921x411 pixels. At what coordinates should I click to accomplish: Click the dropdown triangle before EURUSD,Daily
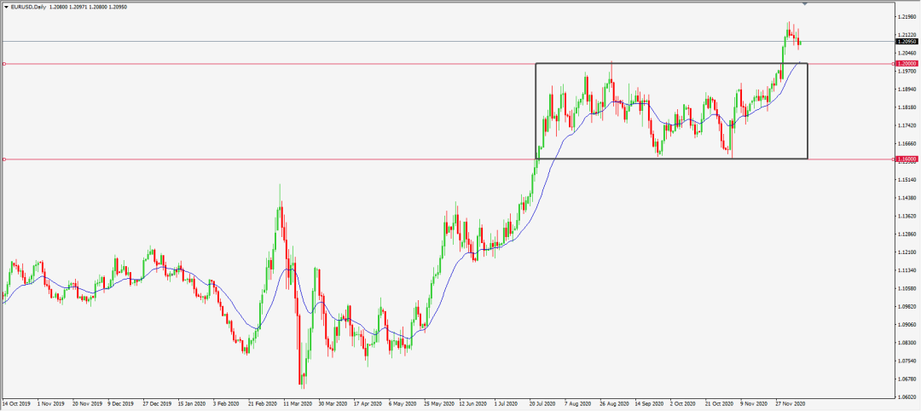click(x=6, y=5)
